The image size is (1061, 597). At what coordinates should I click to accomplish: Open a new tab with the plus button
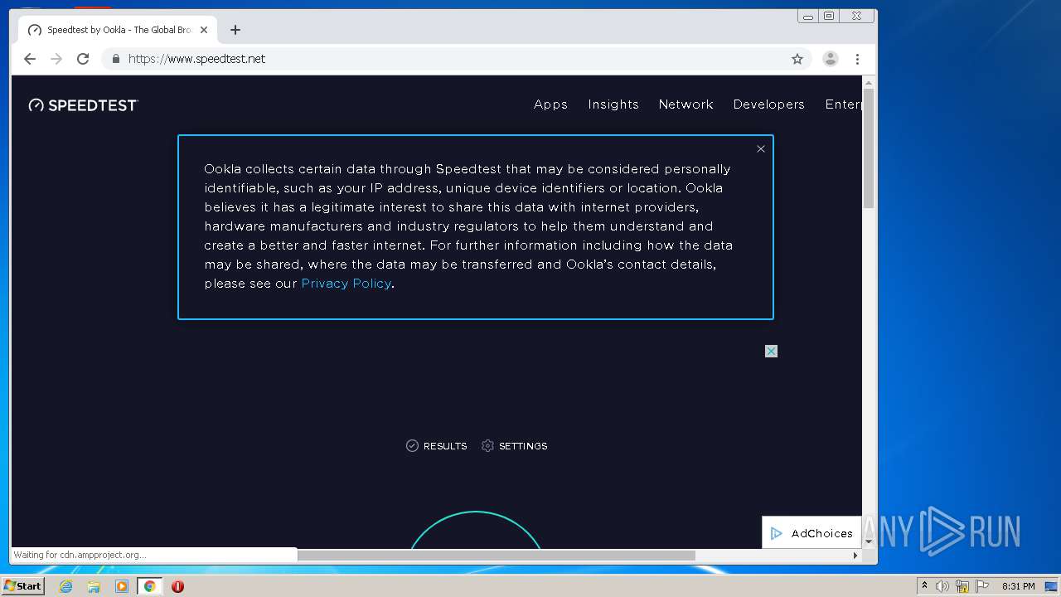click(235, 30)
